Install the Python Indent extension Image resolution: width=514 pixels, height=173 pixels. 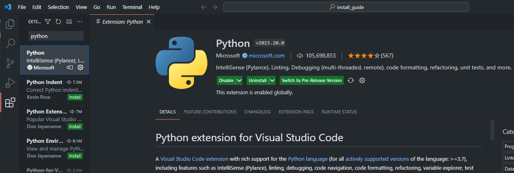75,97
